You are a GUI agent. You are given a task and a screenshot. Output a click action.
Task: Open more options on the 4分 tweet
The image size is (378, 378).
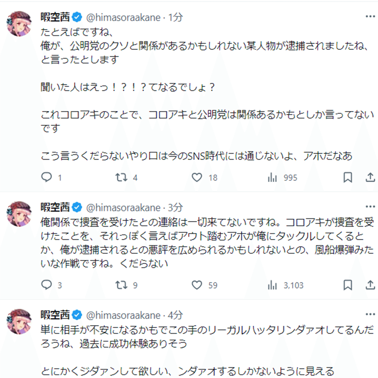[x=370, y=315]
